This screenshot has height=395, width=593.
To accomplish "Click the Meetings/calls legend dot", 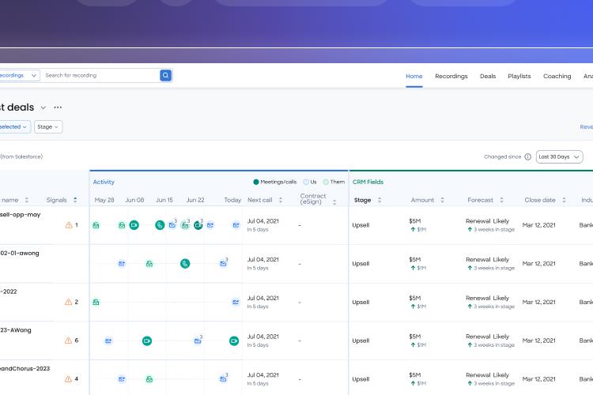I will 256,182.
